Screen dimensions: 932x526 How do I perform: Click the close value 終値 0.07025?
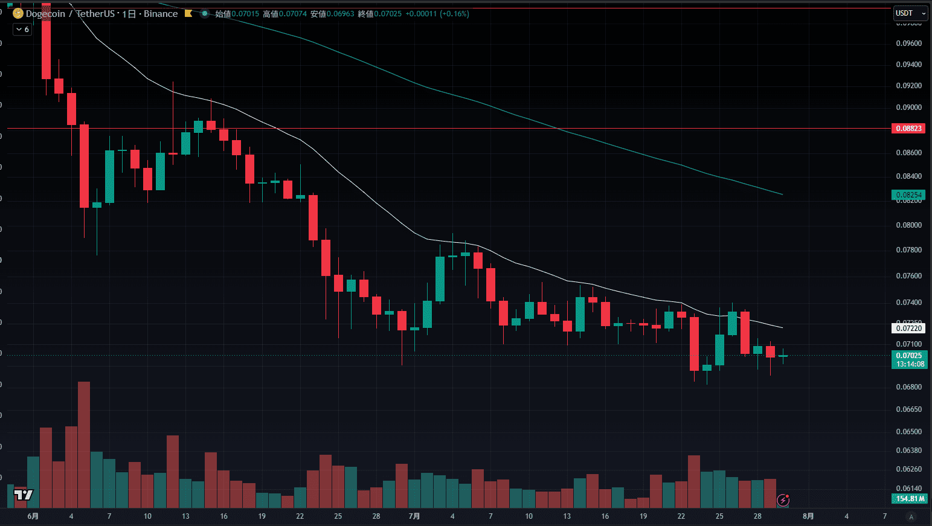click(x=380, y=13)
